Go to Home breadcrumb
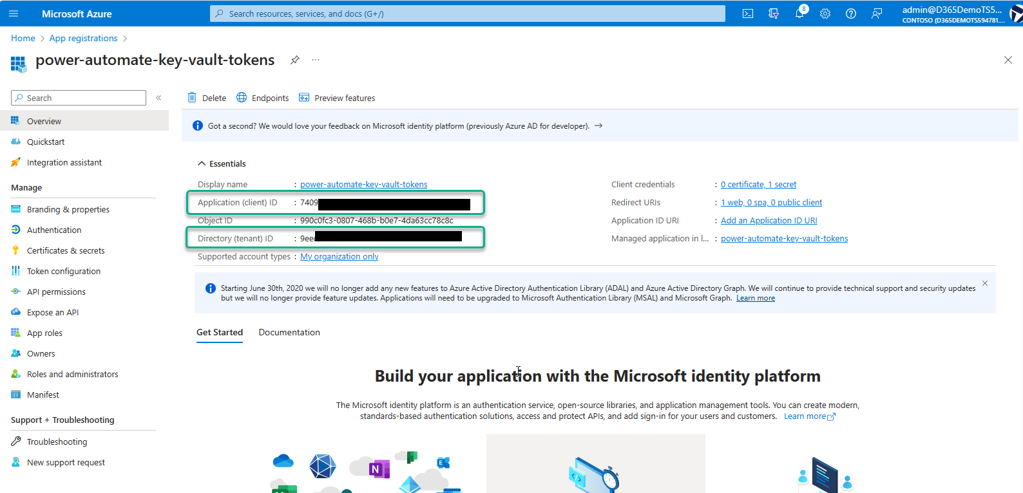 pyautogui.click(x=23, y=38)
